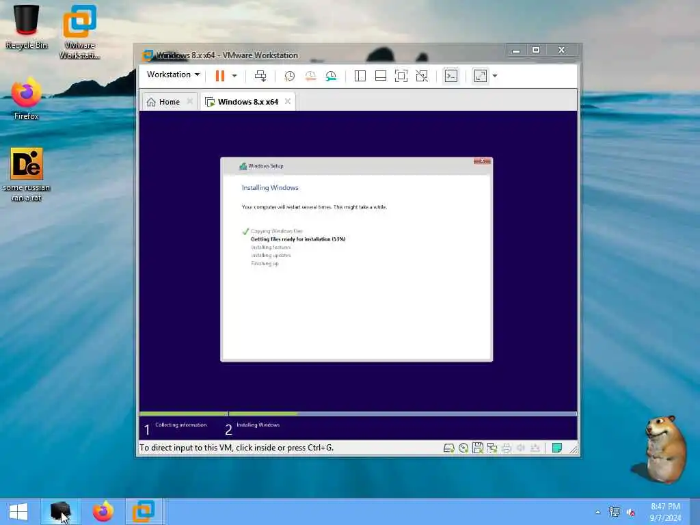Click the stage 2 'Installing Windows' label

click(x=258, y=425)
